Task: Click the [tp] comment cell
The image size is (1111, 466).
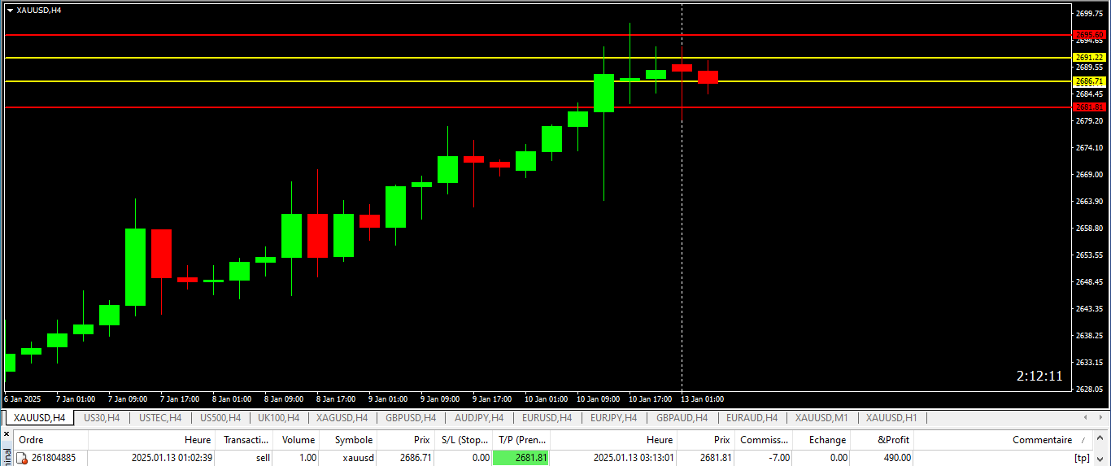Action: click(1082, 458)
